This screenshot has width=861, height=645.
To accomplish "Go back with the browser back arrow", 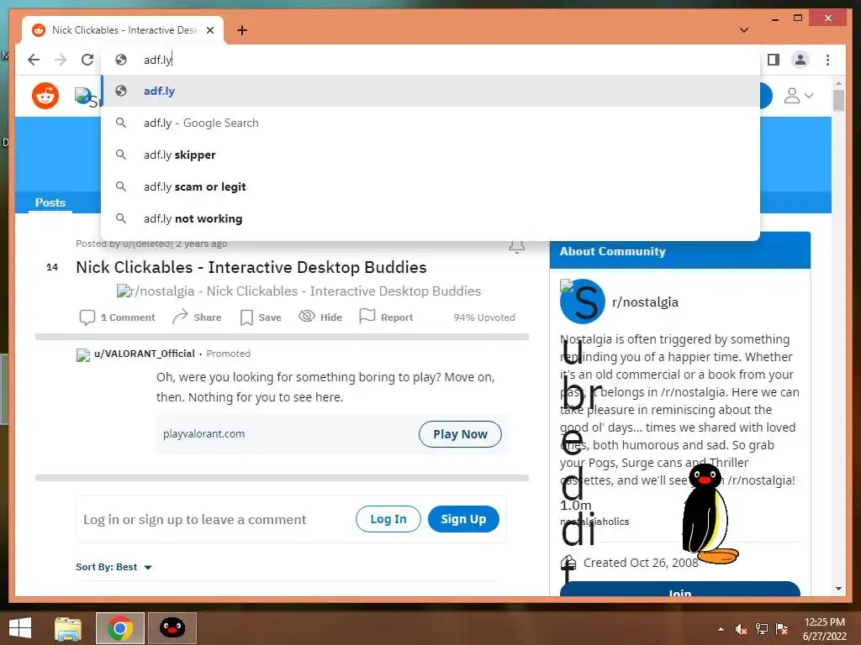I will click(34, 60).
